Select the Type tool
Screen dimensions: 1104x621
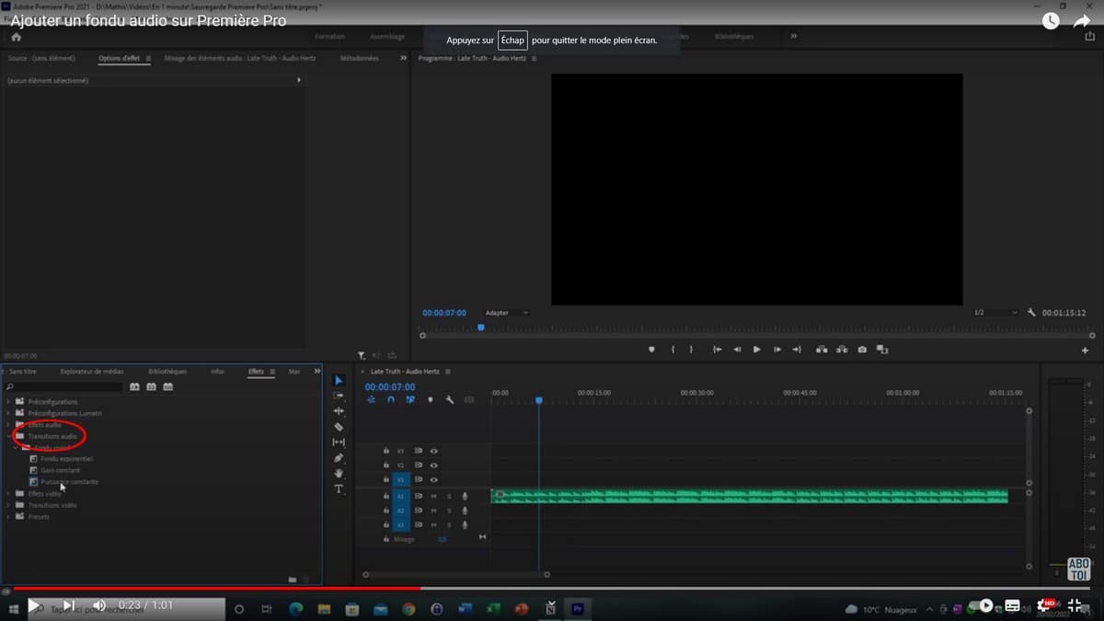point(339,489)
